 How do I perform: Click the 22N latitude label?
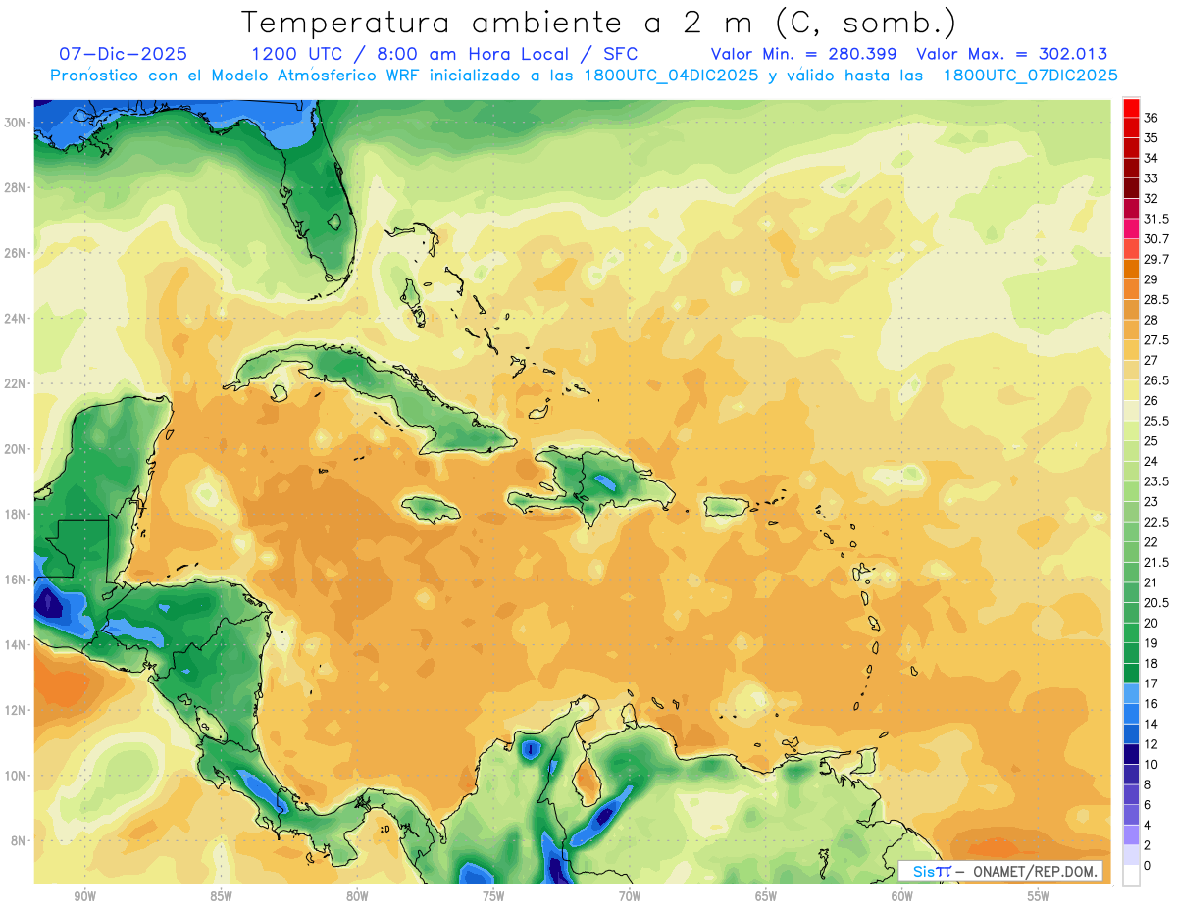(17, 383)
